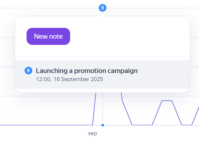Image resolution: width=199 pixels, height=143 pixels.
Task: Select the blue dot on the chart axis
Action: [102, 125]
